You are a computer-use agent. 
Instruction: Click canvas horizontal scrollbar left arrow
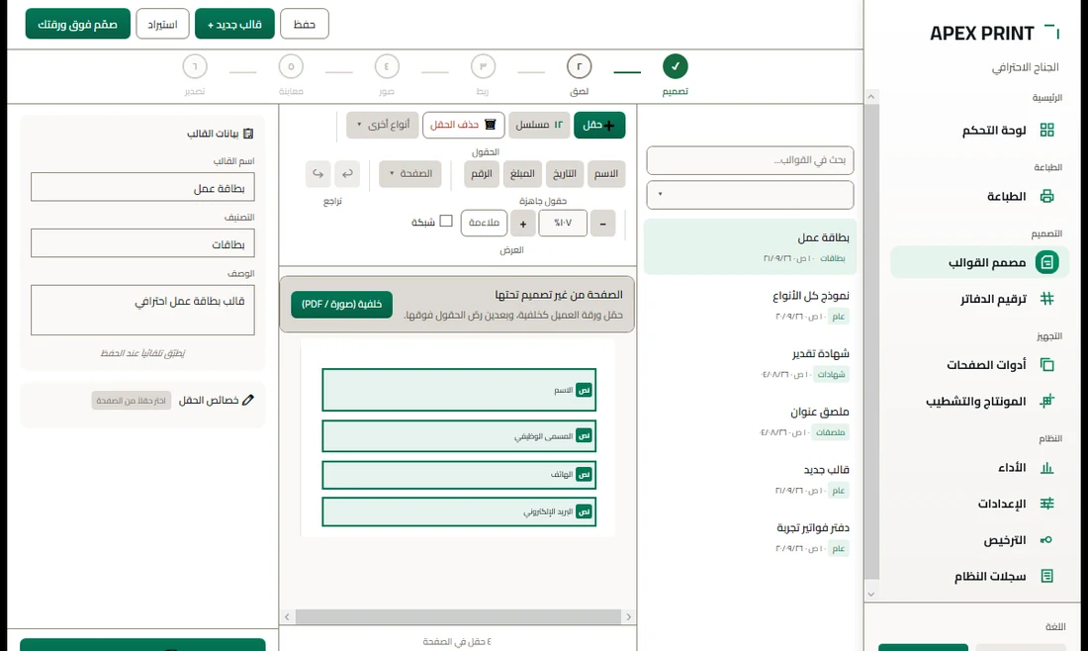(x=287, y=616)
